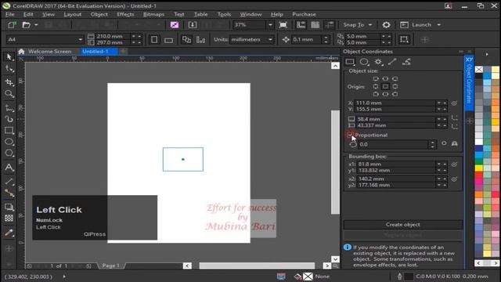Select the Crop tool

click(x=9, y=81)
